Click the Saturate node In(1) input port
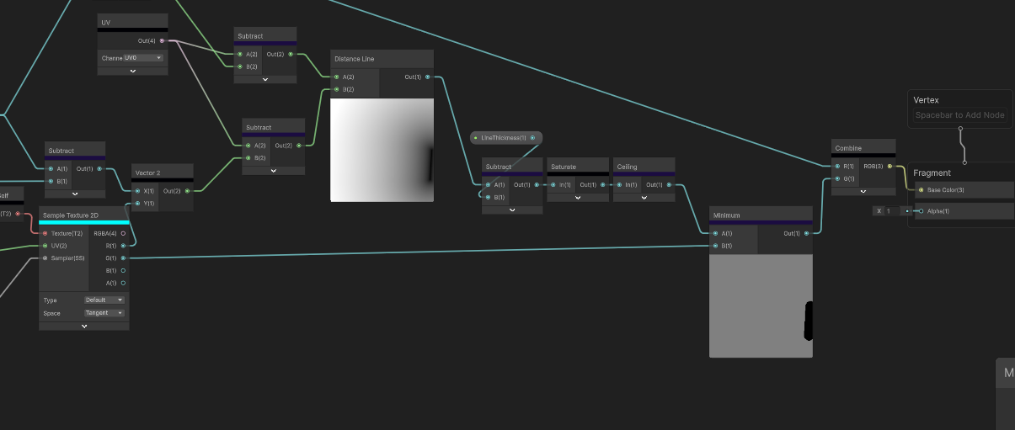The height and width of the screenshot is (430, 1015). click(x=553, y=185)
